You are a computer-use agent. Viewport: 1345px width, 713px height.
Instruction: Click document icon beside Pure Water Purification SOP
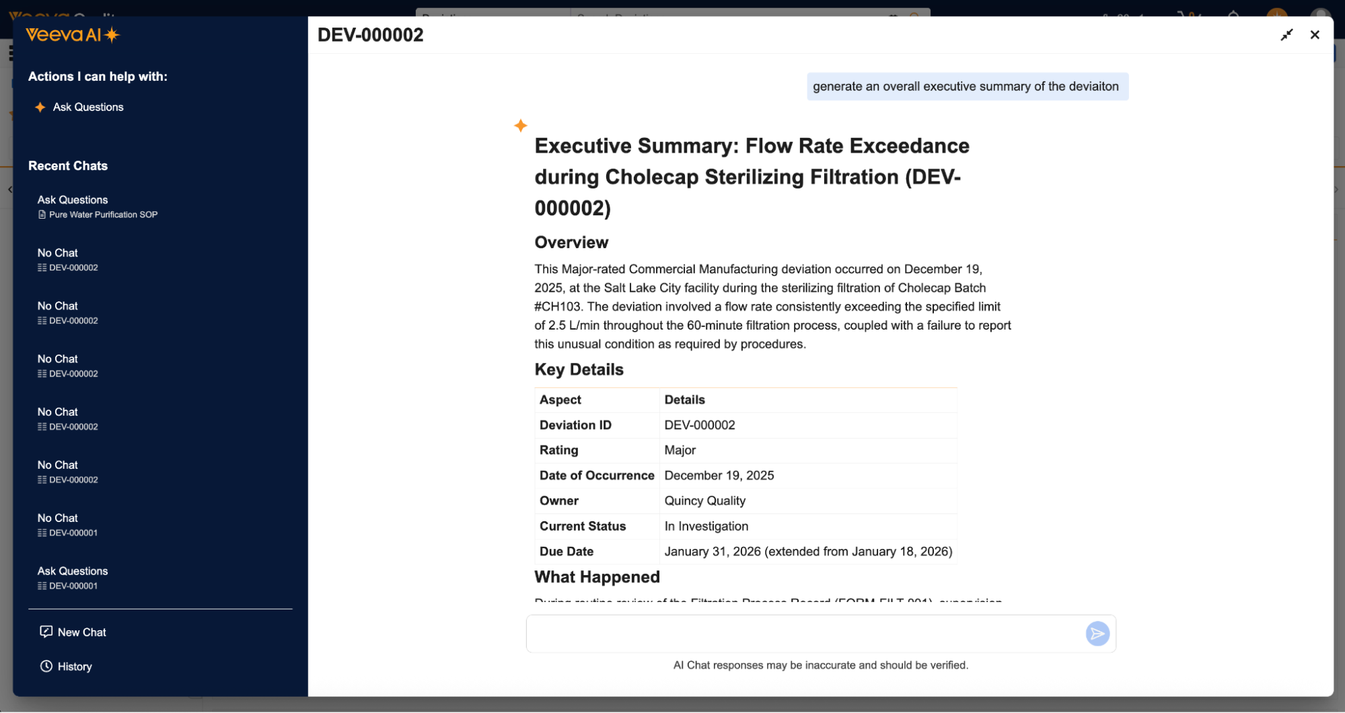pyautogui.click(x=42, y=215)
